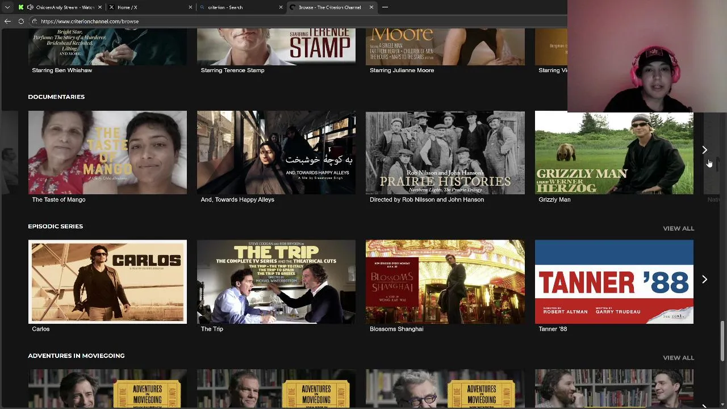Image resolution: width=727 pixels, height=409 pixels.
Task: Click 'And, Towards Happy Alleys' title text
Action: tap(237, 199)
